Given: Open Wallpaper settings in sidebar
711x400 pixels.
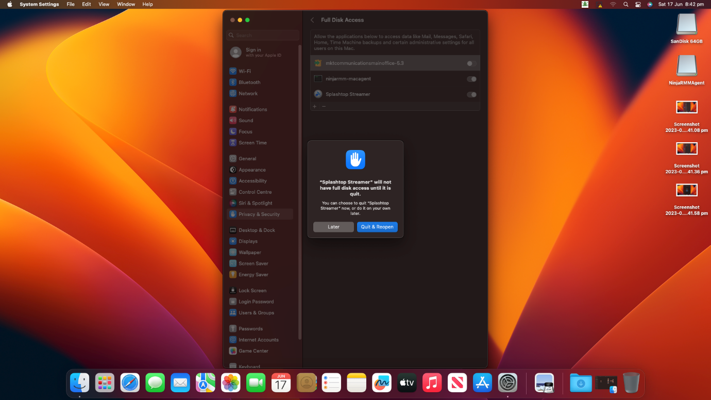Looking at the screenshot, I should click(x=260, y=253).
